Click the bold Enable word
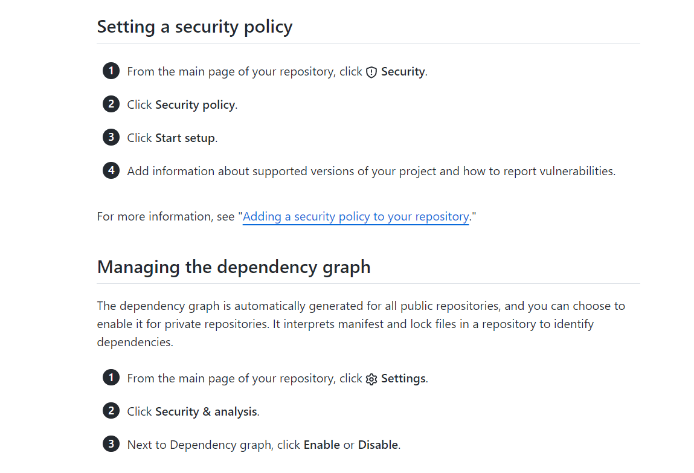694x473 pixels. click(x=321, y=445)
